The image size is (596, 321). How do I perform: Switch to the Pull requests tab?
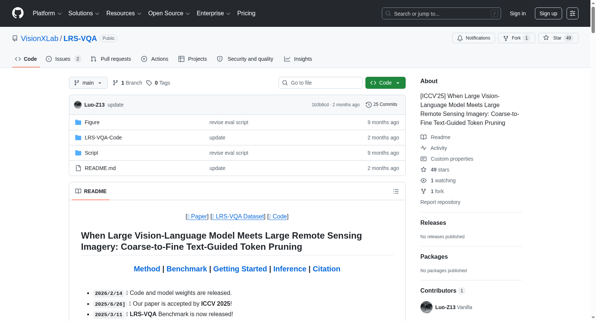point(111,59)
